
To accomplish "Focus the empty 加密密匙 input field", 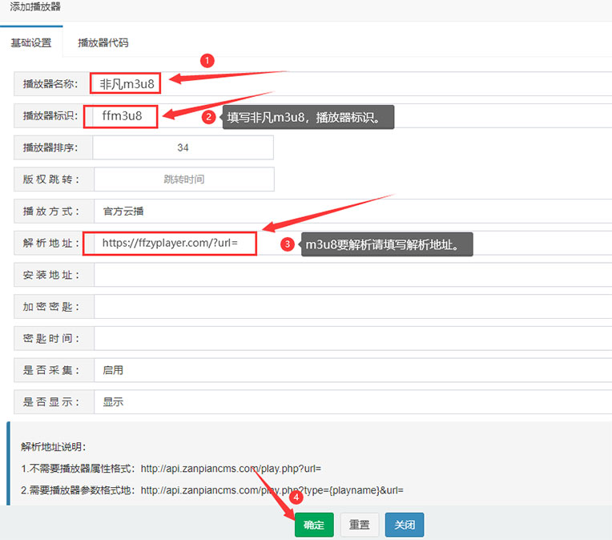I will (x=351, y=307).
